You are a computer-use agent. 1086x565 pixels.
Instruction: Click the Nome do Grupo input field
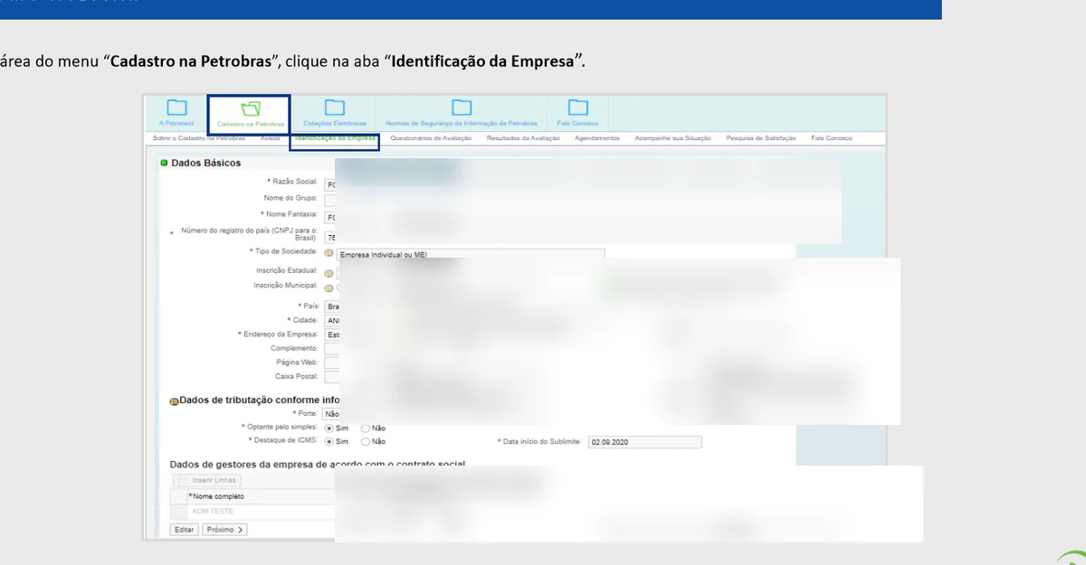pos(330,200)
